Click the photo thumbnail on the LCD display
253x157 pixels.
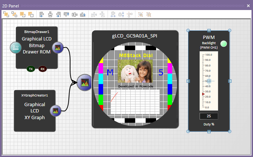[x=135, y=71]
